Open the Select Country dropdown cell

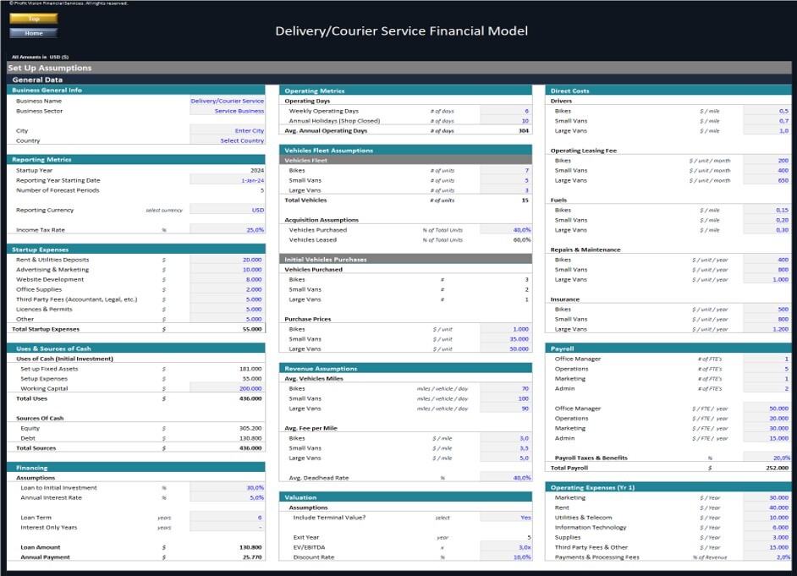click(228, 140)
